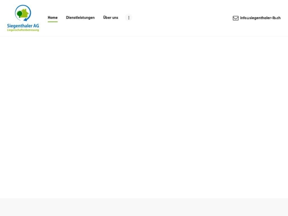Open the Dienstleistungen menu item
This screenshot has height=216, width=288.
pos(80,18)
